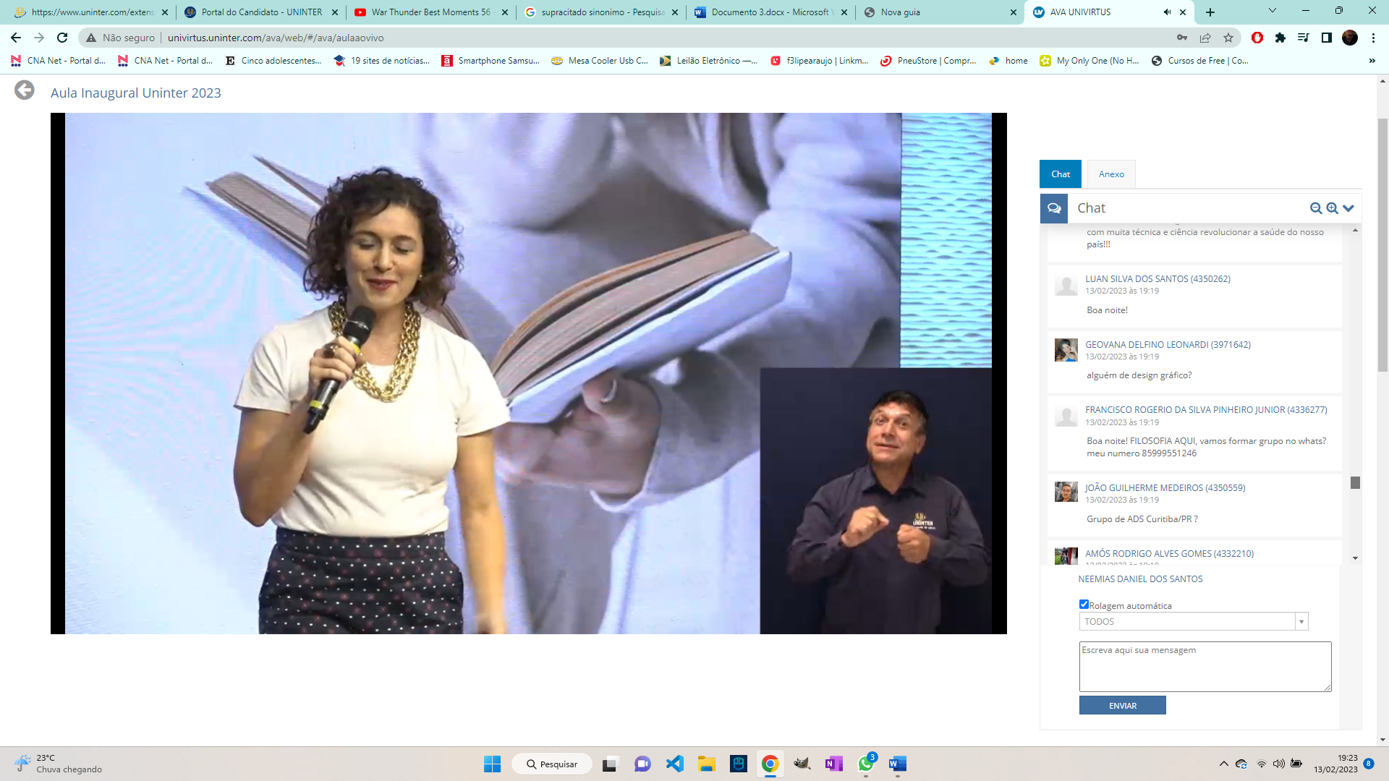Screen dimensions: 1389x781
Task: Open GEOVANA DELFINO LEONARDI avatar thumbnail
Action: pos(1066,350)
